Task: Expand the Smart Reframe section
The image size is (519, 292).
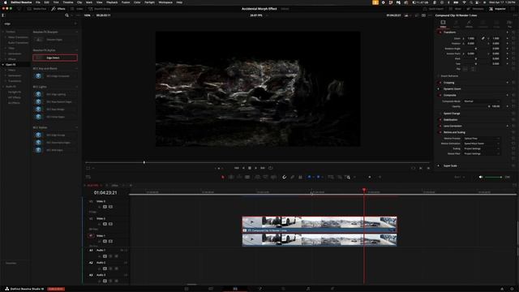Action: [449, 75]
